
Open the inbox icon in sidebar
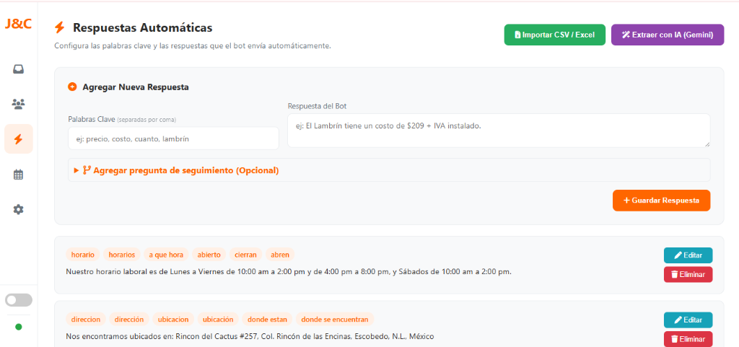[18, 69]
